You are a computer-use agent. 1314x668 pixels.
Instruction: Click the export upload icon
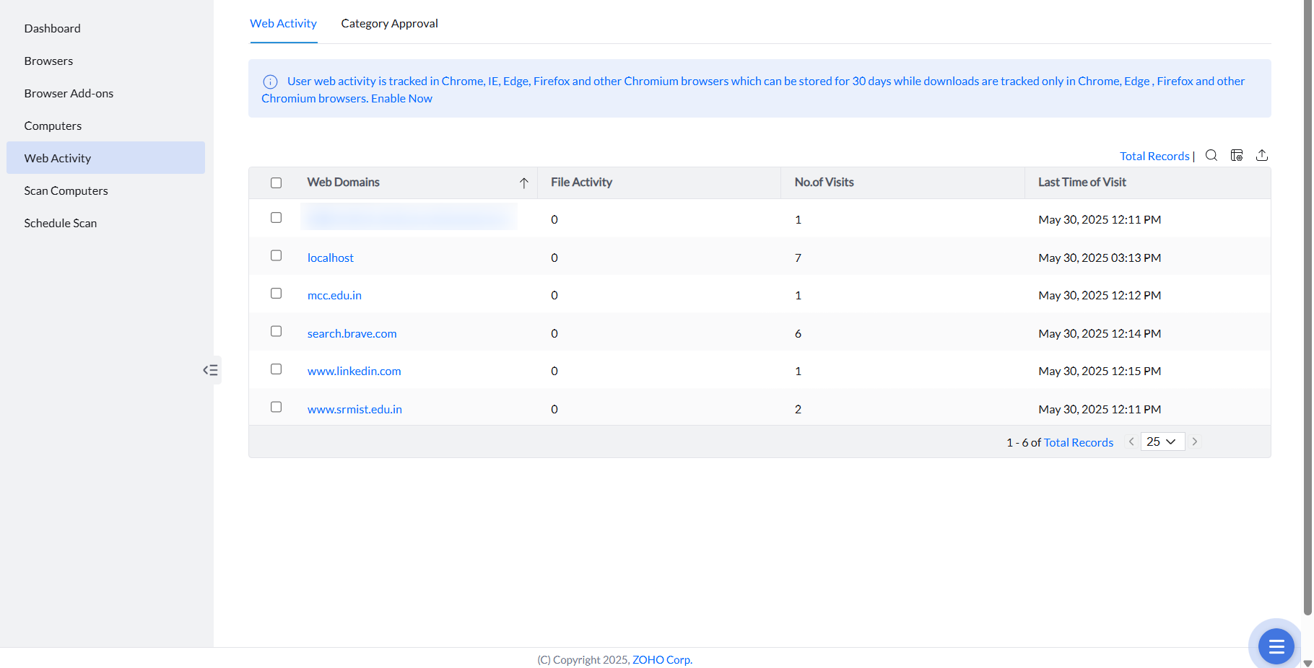(1262, 155)
